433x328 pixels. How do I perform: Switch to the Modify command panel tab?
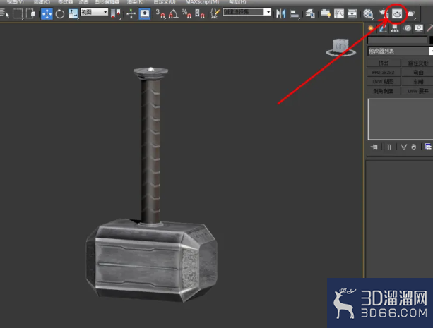point(383,28)
